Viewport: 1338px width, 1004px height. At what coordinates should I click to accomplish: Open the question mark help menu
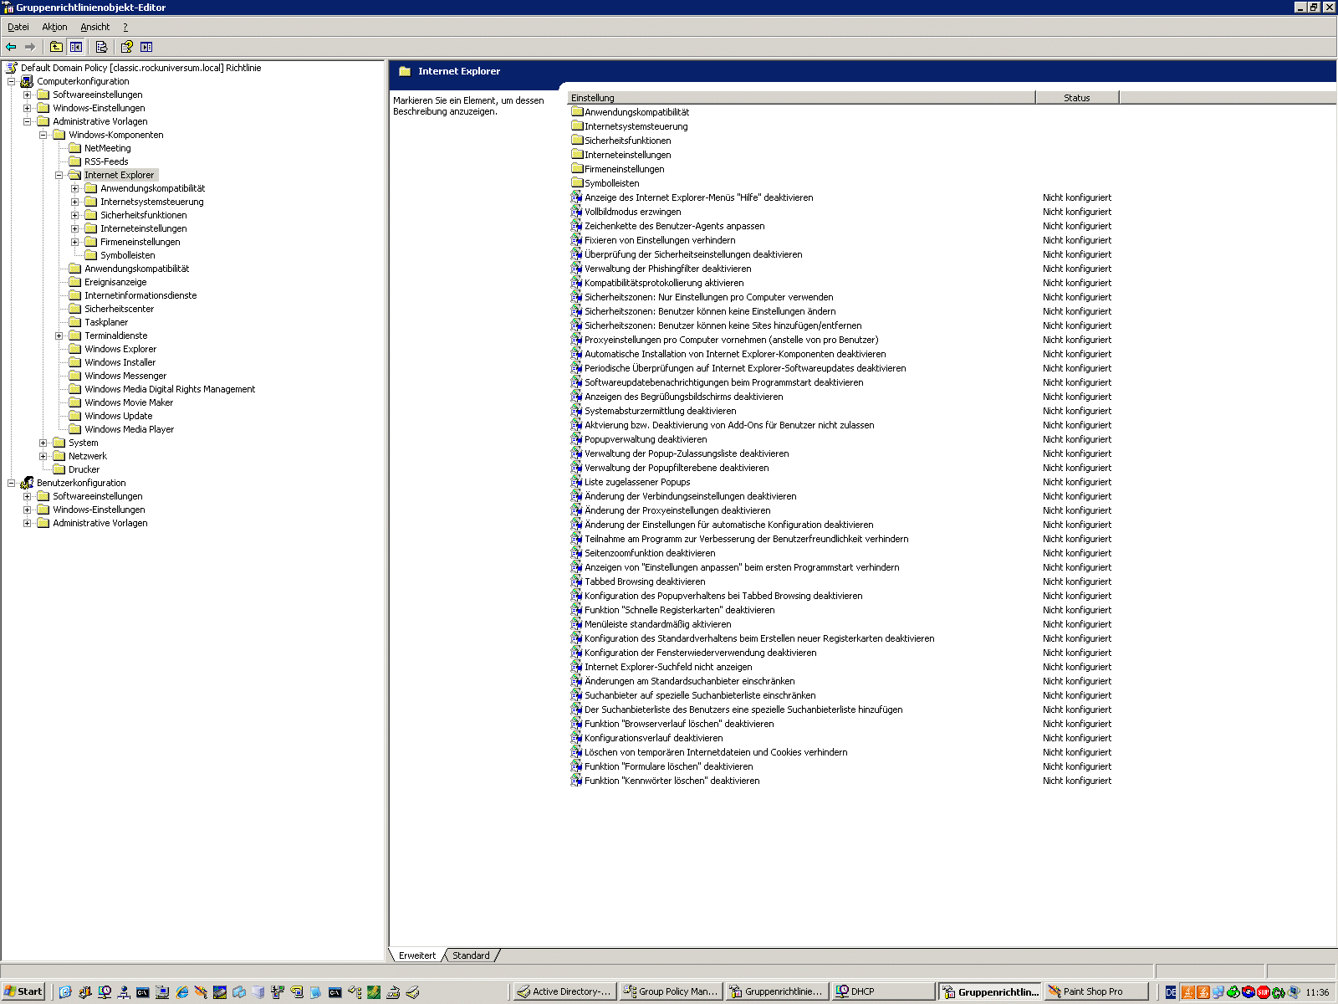coord(125,27)
